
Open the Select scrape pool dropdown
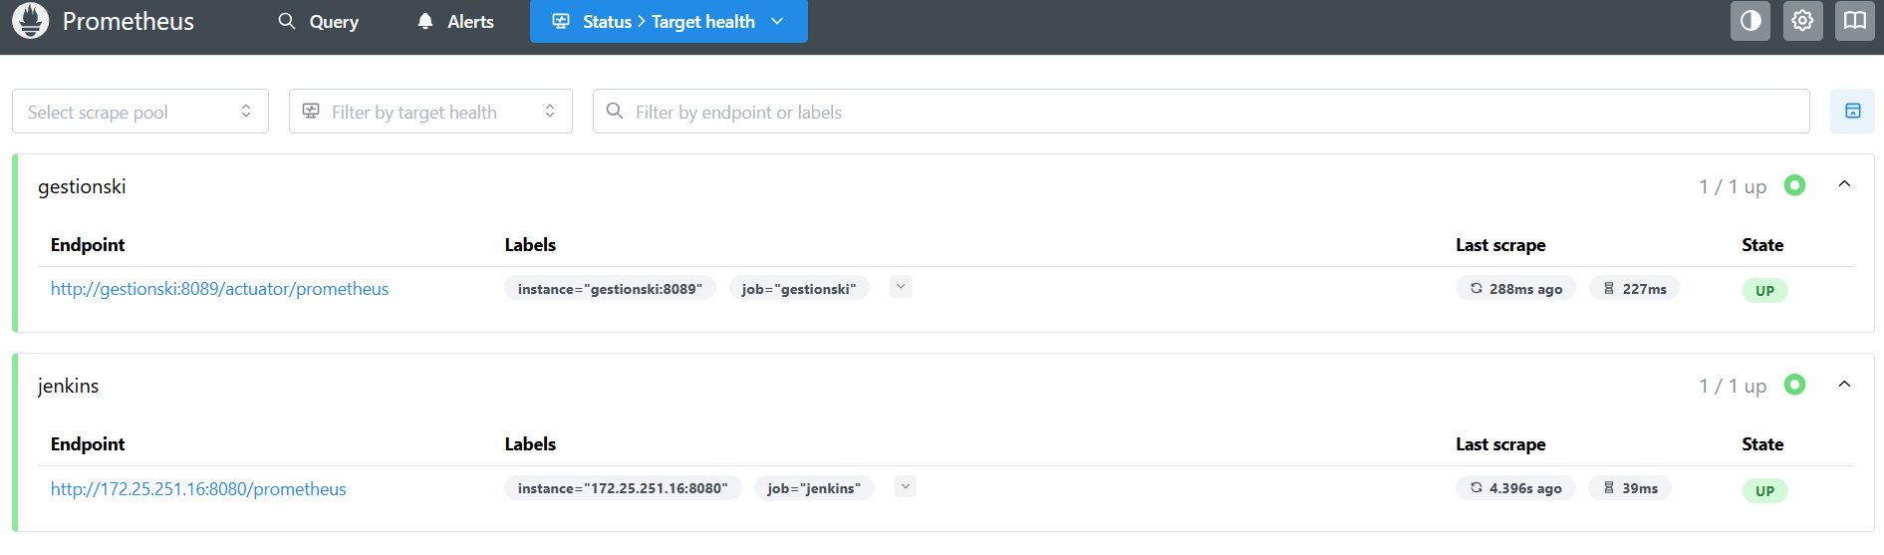[140, 112]
